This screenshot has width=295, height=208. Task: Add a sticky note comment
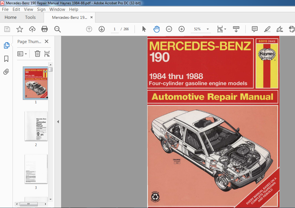point(254,29)
